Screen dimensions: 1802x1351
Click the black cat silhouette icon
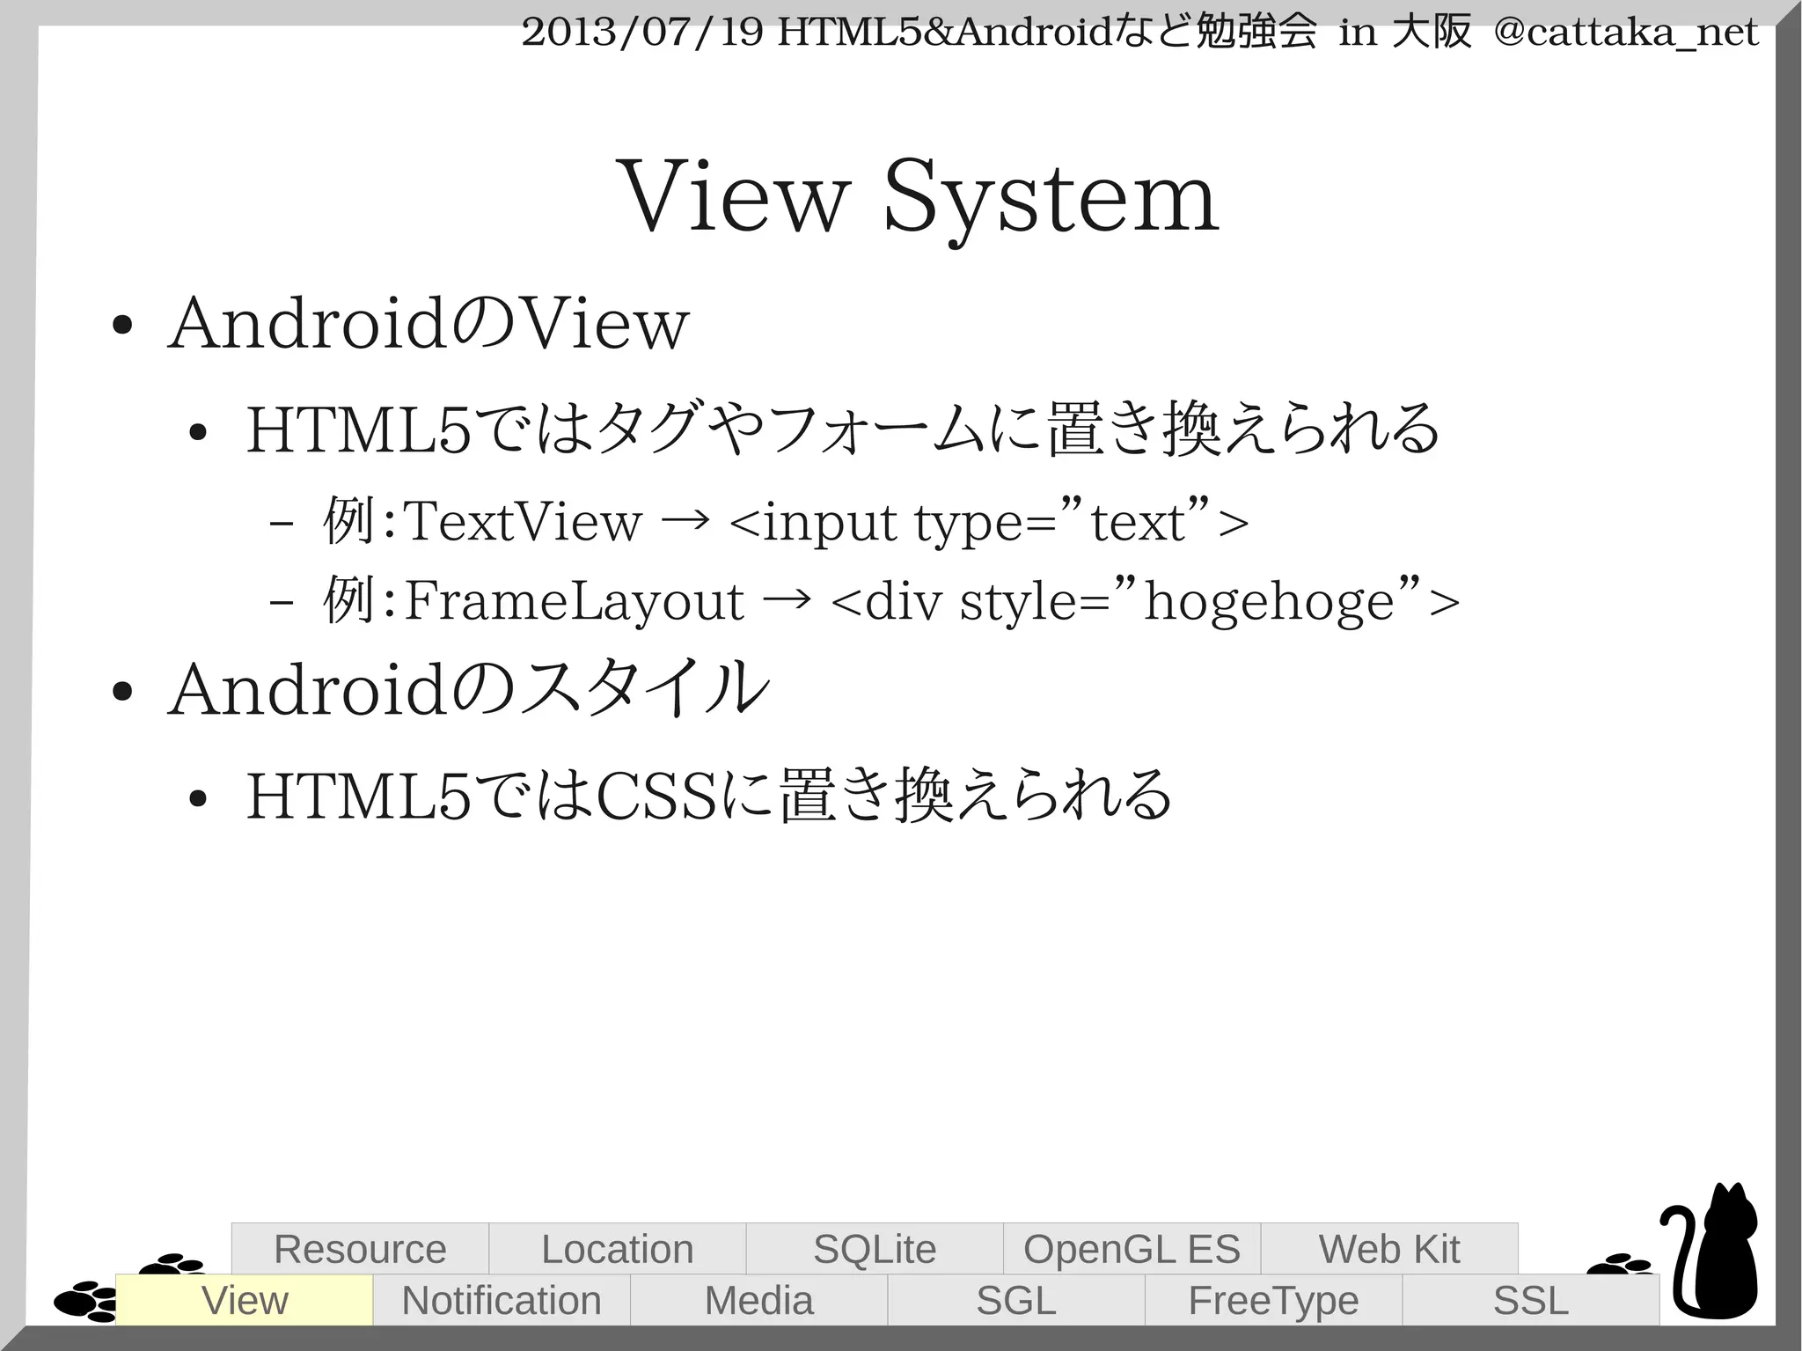coord(1710,1252)
